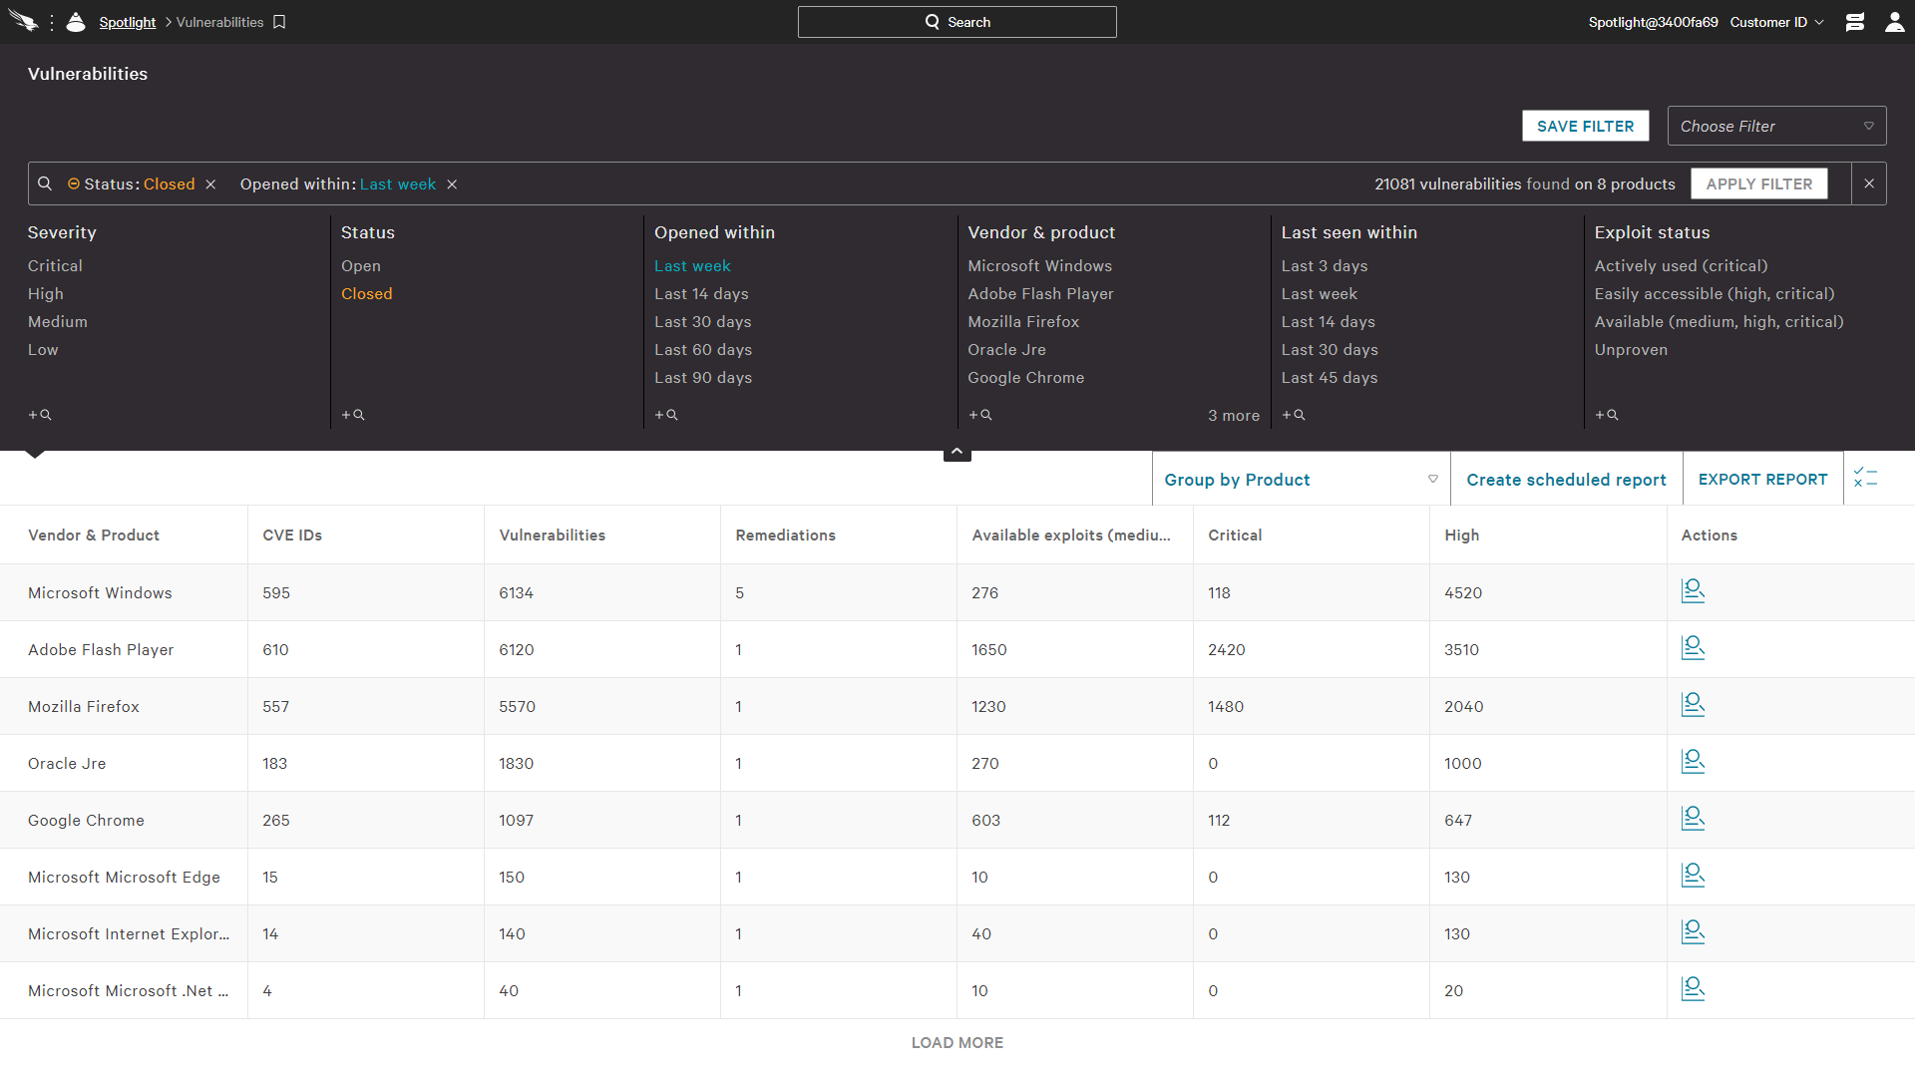Open the actions icon for Internet Explorer

(x=1693, y=932)
